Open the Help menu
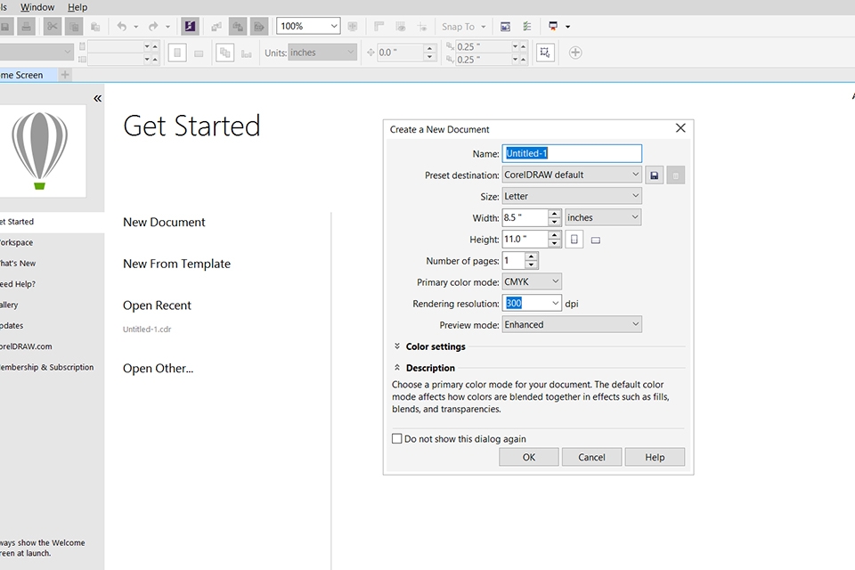The height and width of the screenshot is (570, 855). 77,7
